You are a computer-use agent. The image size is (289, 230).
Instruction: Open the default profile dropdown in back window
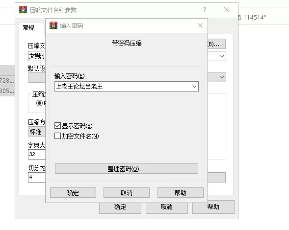click(222, 77)
